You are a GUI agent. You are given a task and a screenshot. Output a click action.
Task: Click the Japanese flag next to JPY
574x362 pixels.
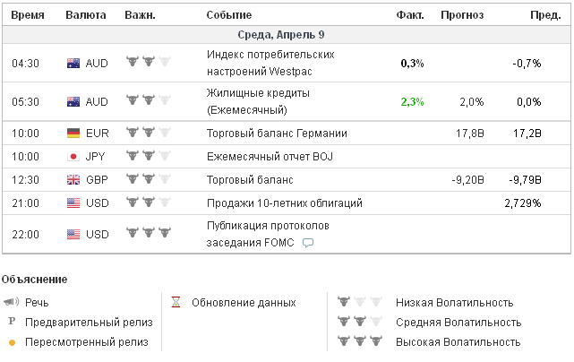click(73, 157)
